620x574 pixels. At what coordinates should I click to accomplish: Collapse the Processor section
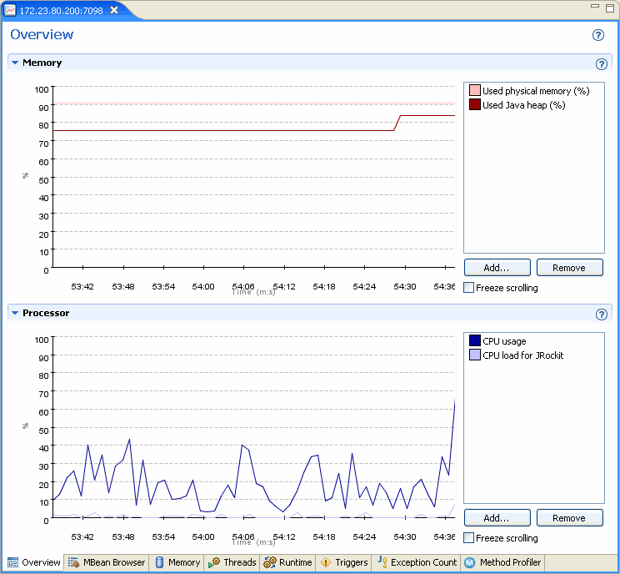(15, 313)
